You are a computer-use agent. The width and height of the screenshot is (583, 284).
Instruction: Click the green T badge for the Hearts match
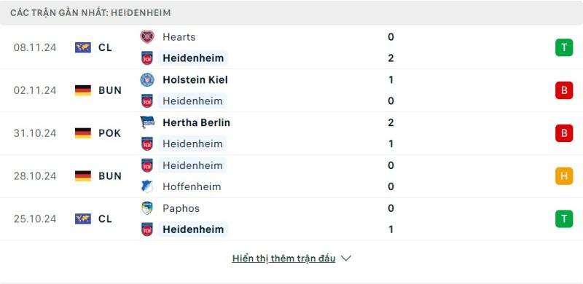(x=564, y=47)
